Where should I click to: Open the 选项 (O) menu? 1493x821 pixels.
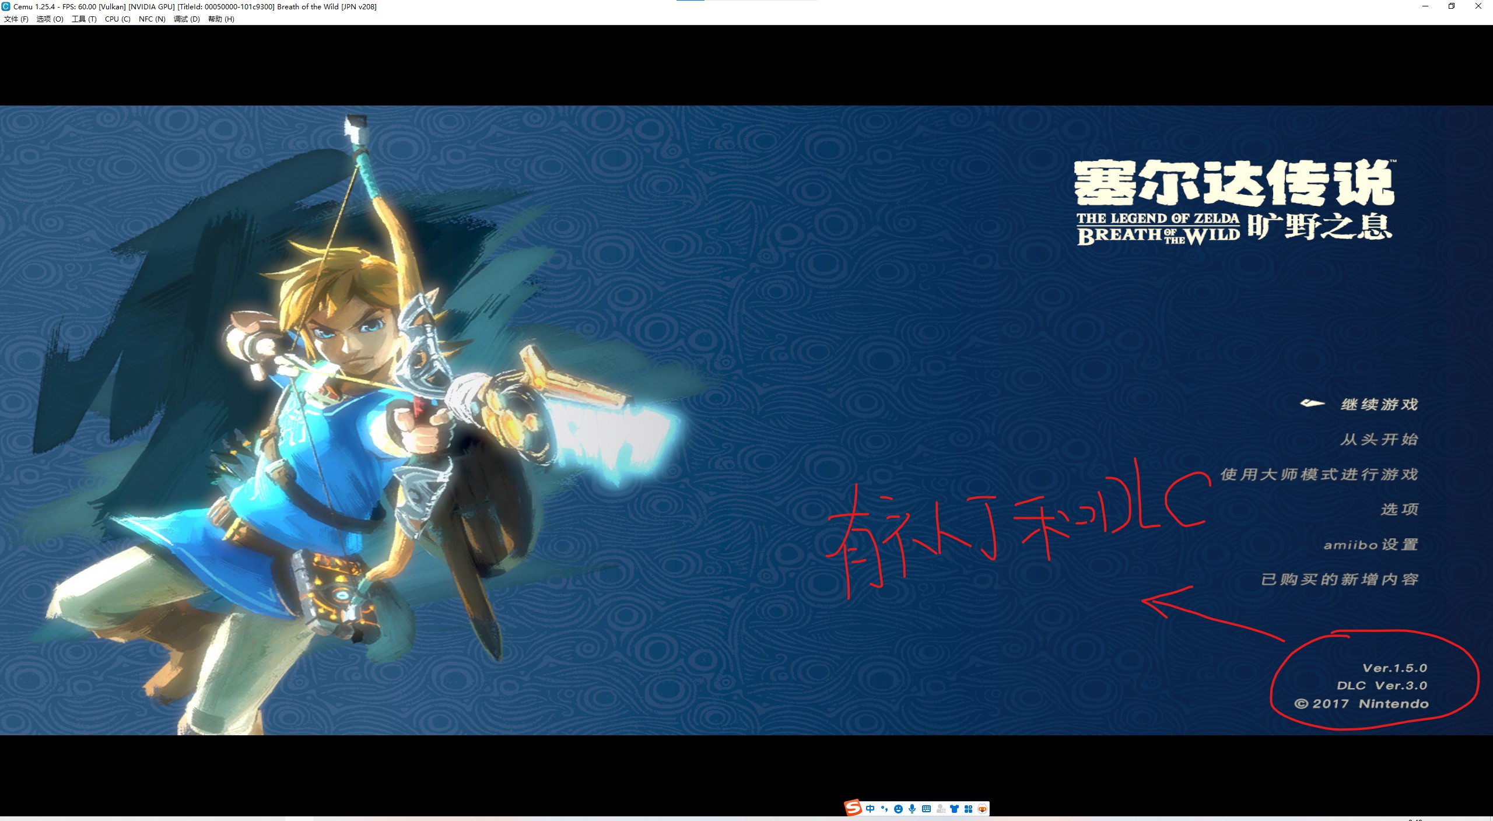coord(50,19)
